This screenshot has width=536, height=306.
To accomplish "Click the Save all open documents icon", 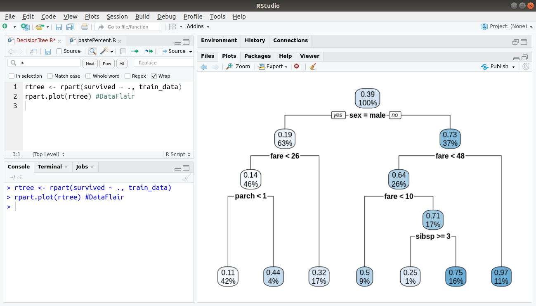I will click(70, 27).
